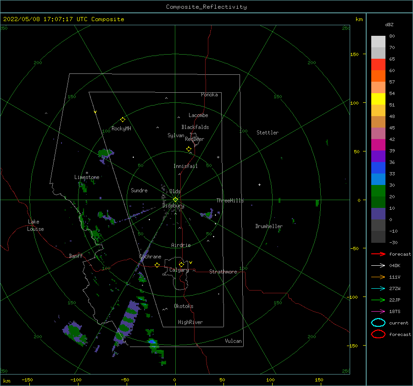Click the Lake Louise label
This screenshot has width=413, height=386.
35,225
